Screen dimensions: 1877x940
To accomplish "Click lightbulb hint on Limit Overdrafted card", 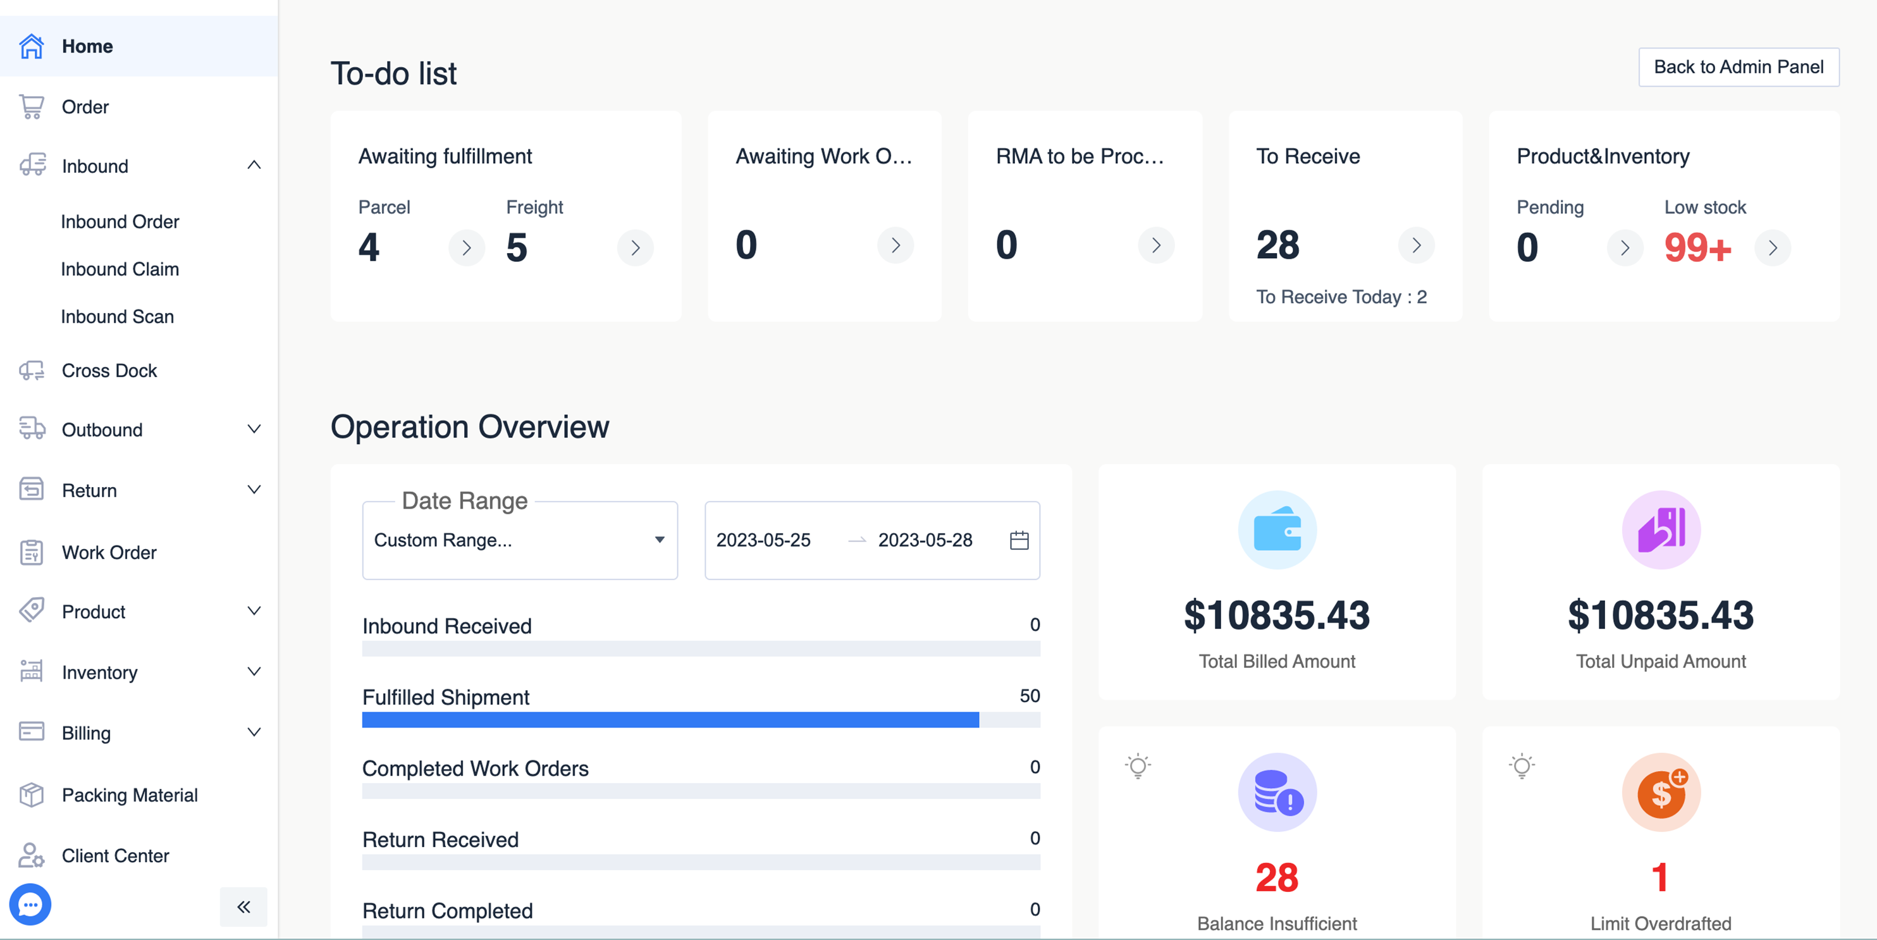I will [1522, 766].
